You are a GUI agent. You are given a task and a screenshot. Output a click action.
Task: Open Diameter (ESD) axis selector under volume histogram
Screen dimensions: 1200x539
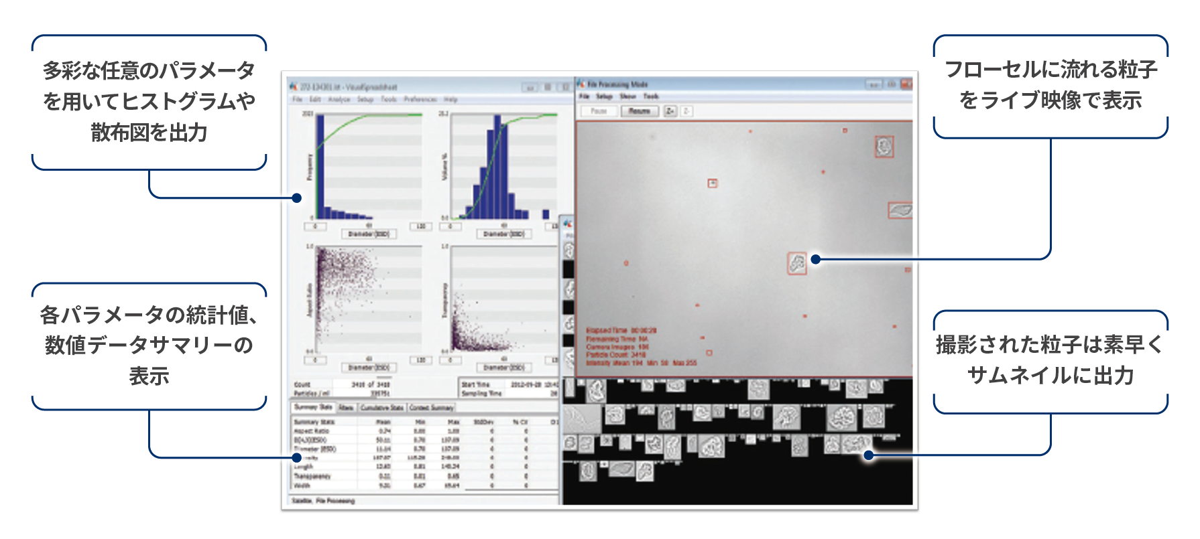click(503, 234)
